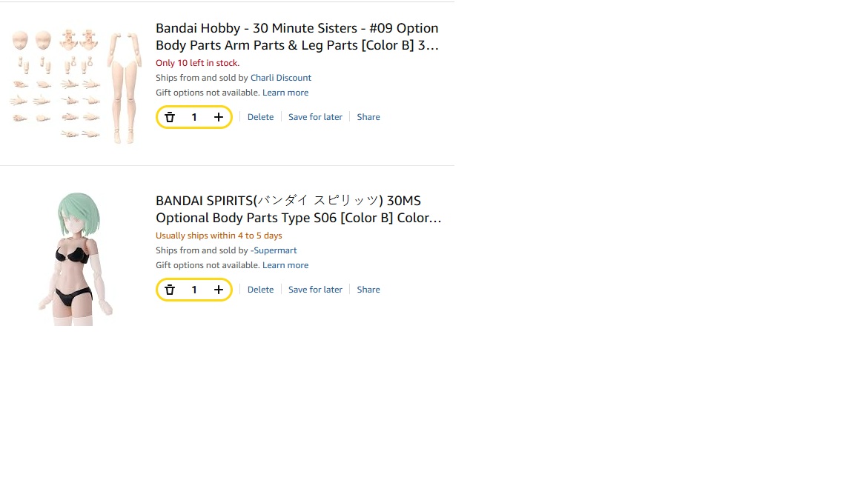Click quantity number of 30 Minute Sisters item

[194, 117]
